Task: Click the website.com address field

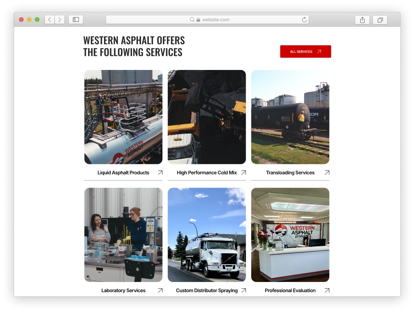Action: click(207, 19)
